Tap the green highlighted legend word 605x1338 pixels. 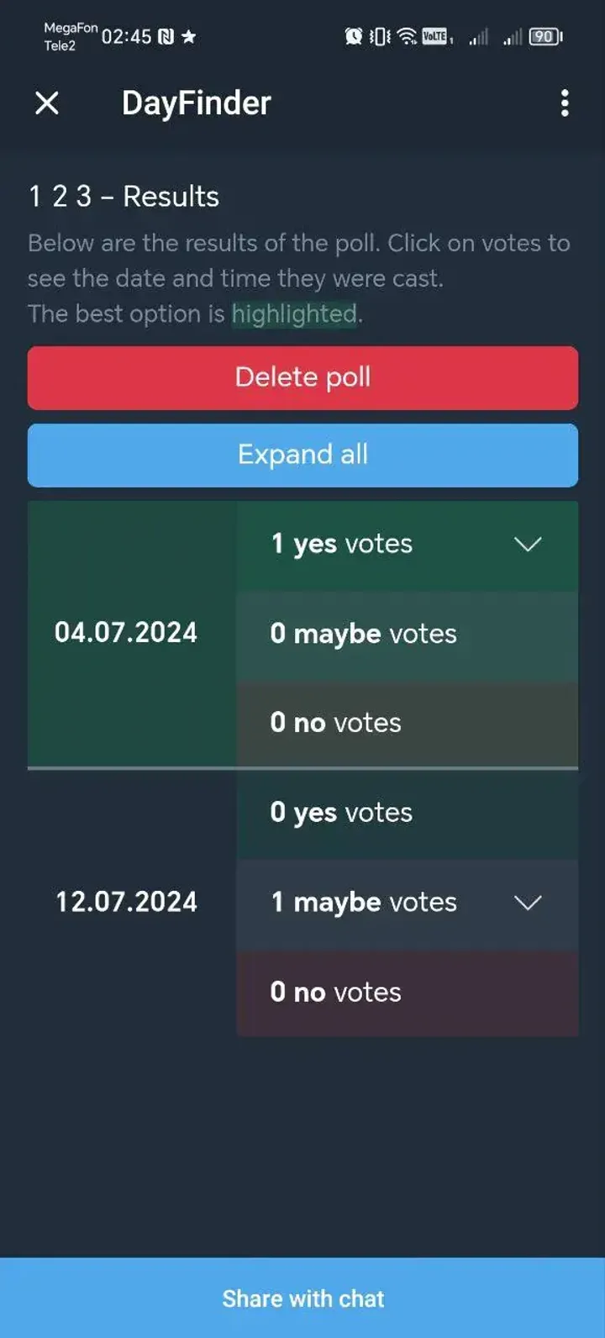click(294, 314)
